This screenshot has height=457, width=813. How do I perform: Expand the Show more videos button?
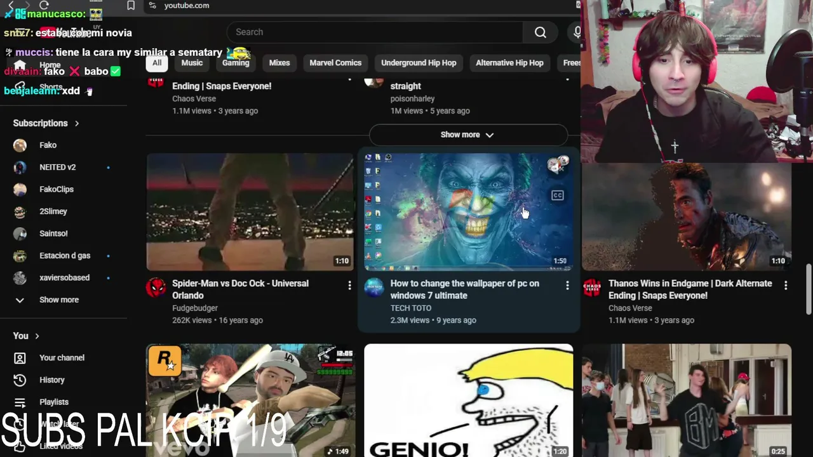tap(468, 135)
